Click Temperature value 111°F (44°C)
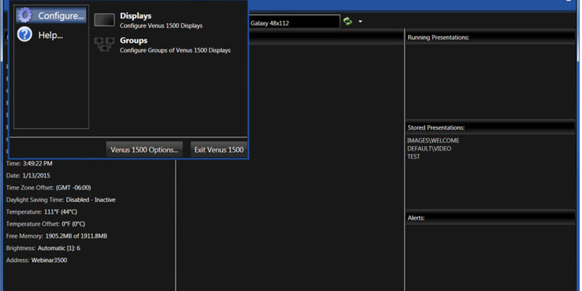The width and height of the screenshot is (582, 291). click(x=60, y=212)
